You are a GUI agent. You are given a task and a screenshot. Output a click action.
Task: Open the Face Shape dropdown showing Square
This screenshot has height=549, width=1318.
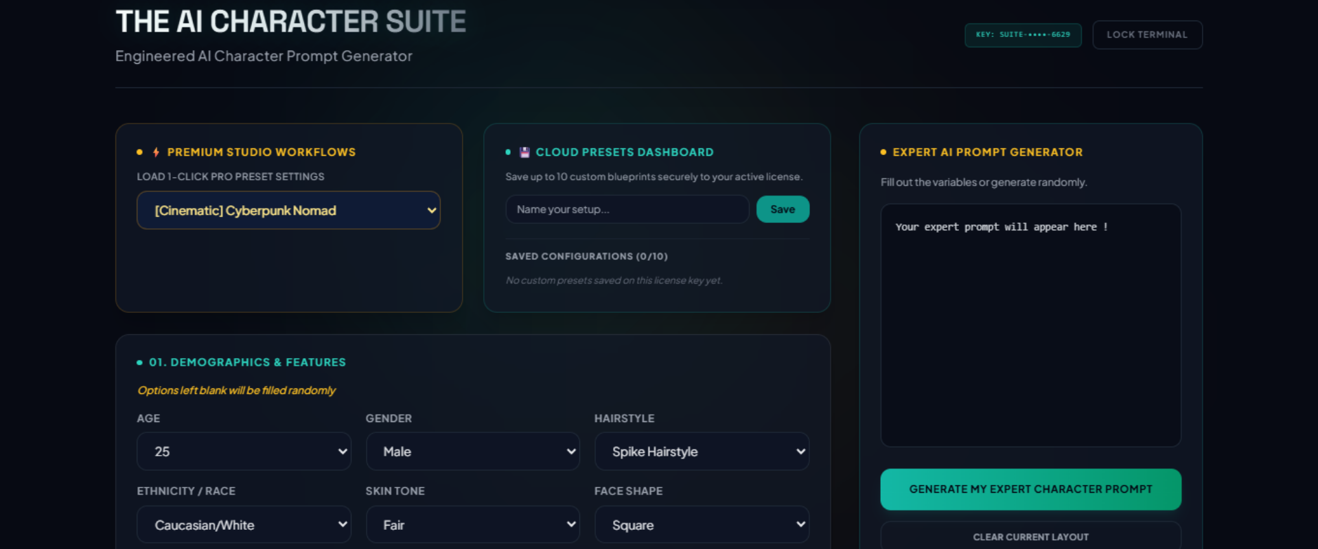(x=702, y=524)
